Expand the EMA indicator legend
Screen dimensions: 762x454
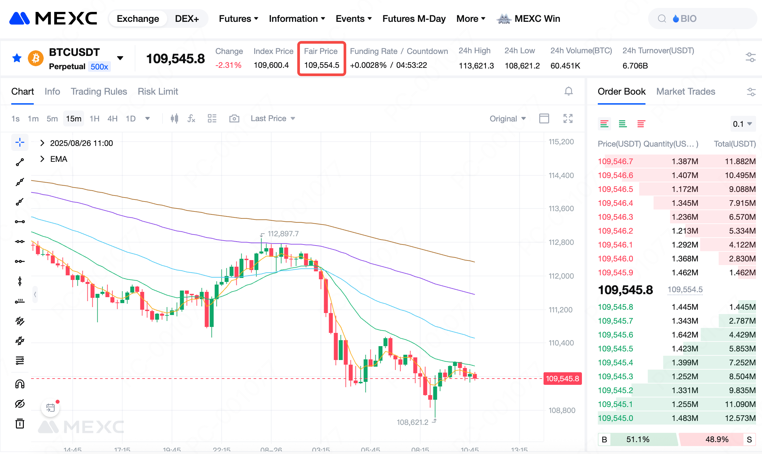click(x=42, y=159)
